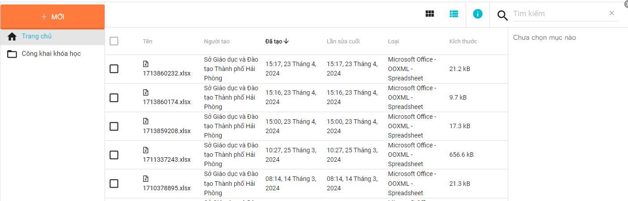Sort files by Tên column header
The image size is (628, 201).
pos(148,42)
